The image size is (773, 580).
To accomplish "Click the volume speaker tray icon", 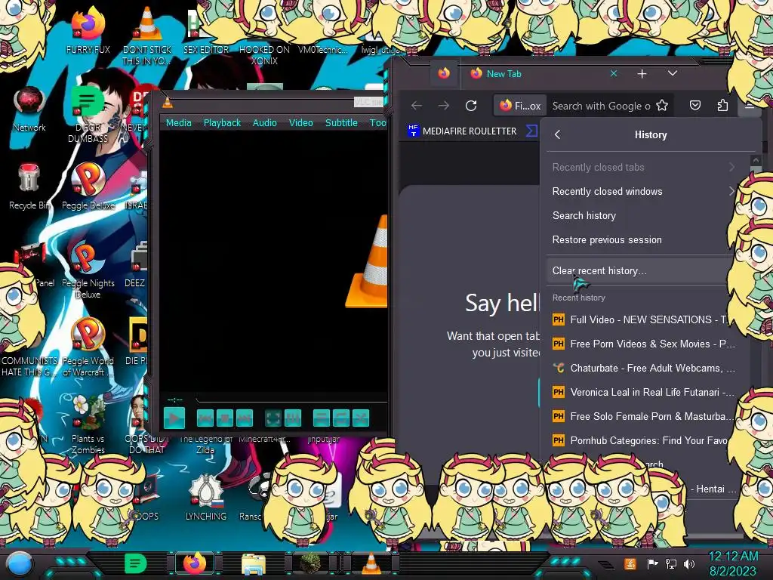I will 688,563.
